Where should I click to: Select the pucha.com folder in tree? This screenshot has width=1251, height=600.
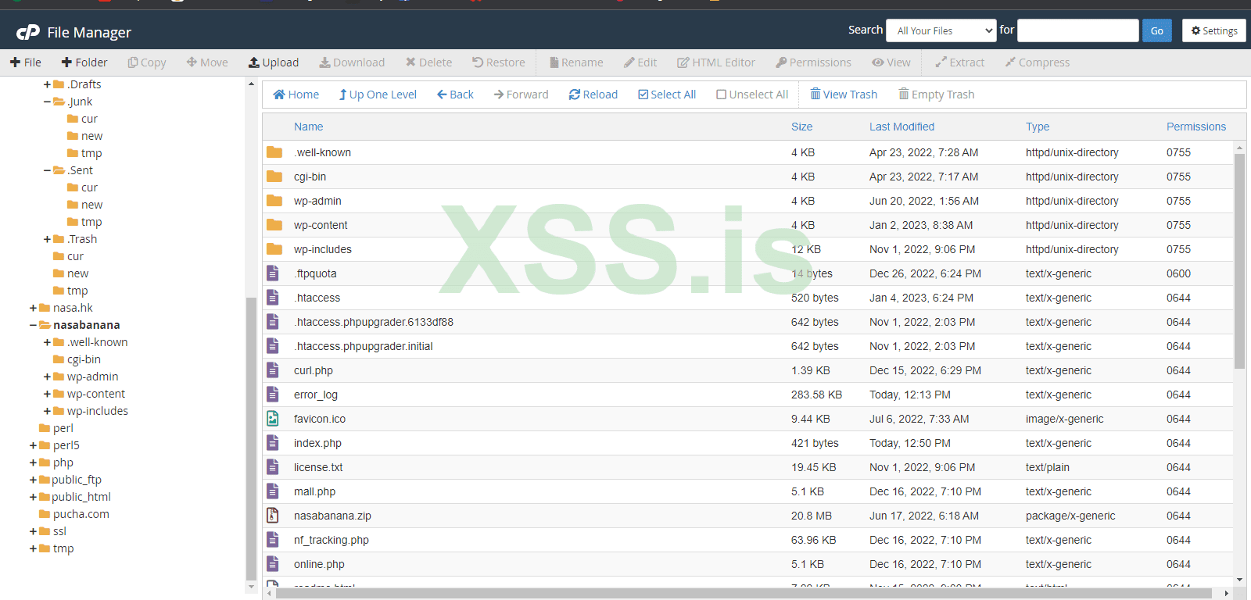(81, 514)
